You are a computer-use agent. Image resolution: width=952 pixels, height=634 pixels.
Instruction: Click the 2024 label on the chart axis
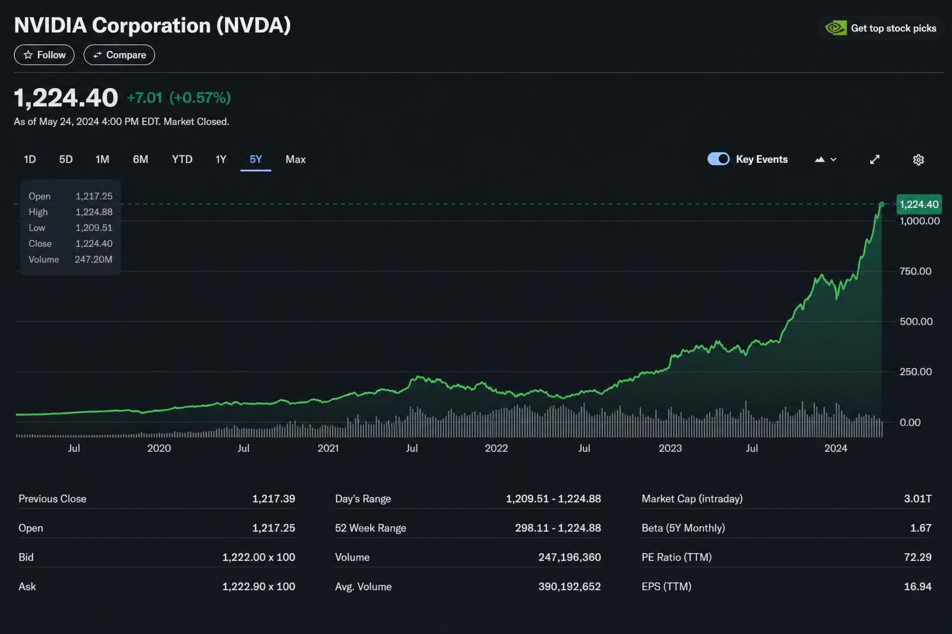[x=835, y=448]
